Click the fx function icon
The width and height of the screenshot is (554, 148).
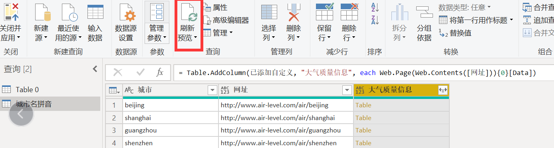pos(160,72)
